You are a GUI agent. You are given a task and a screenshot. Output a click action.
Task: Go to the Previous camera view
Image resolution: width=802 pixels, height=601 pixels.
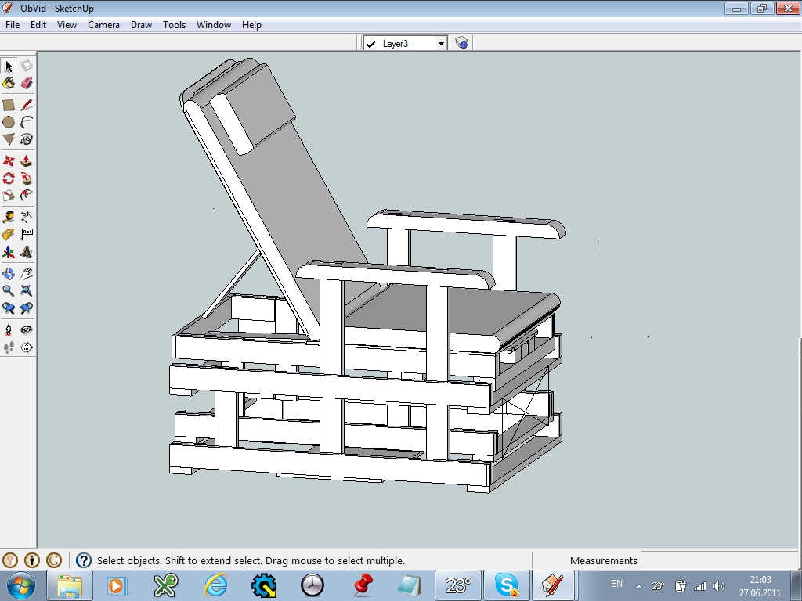(9, 308)
